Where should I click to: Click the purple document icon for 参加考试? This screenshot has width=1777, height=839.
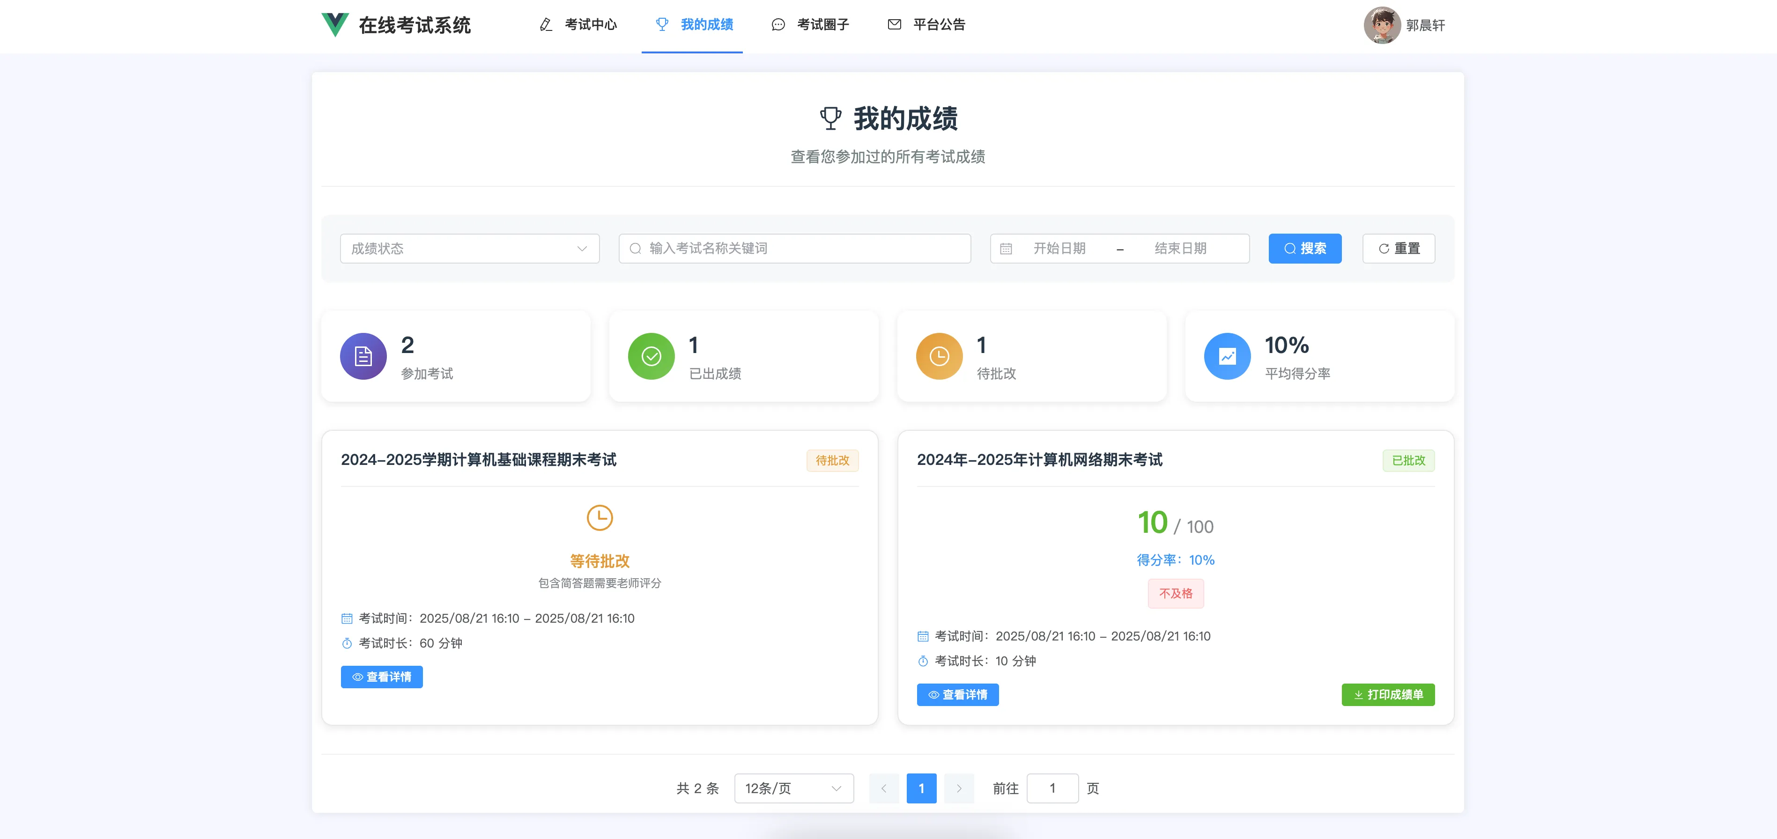[363, 356]
